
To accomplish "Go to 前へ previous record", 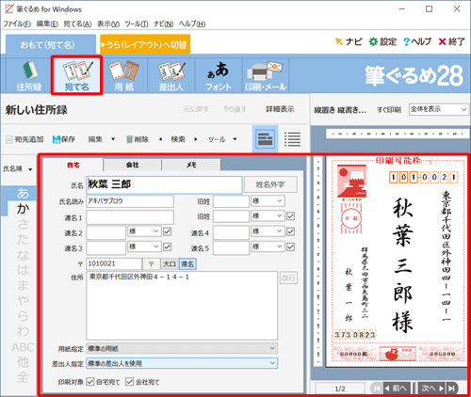I will coord(397,389).
